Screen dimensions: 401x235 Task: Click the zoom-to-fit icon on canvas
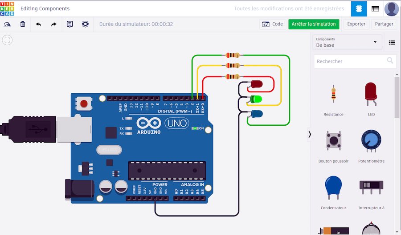click(x=7, y=40)
